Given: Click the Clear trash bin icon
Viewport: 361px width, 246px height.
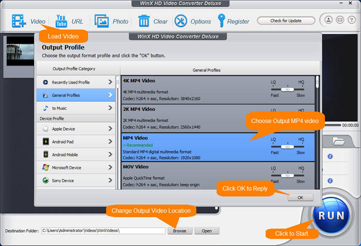Looking at the screenshot, I should tap(144, 21).
